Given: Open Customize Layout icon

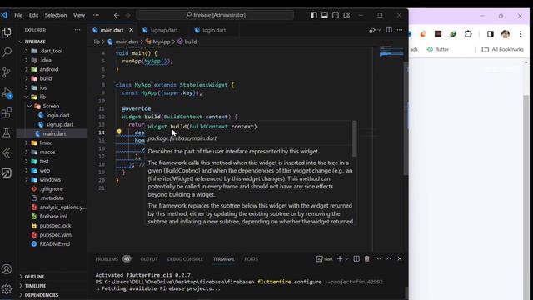Looking at the screenshot, I should (346, 15).
